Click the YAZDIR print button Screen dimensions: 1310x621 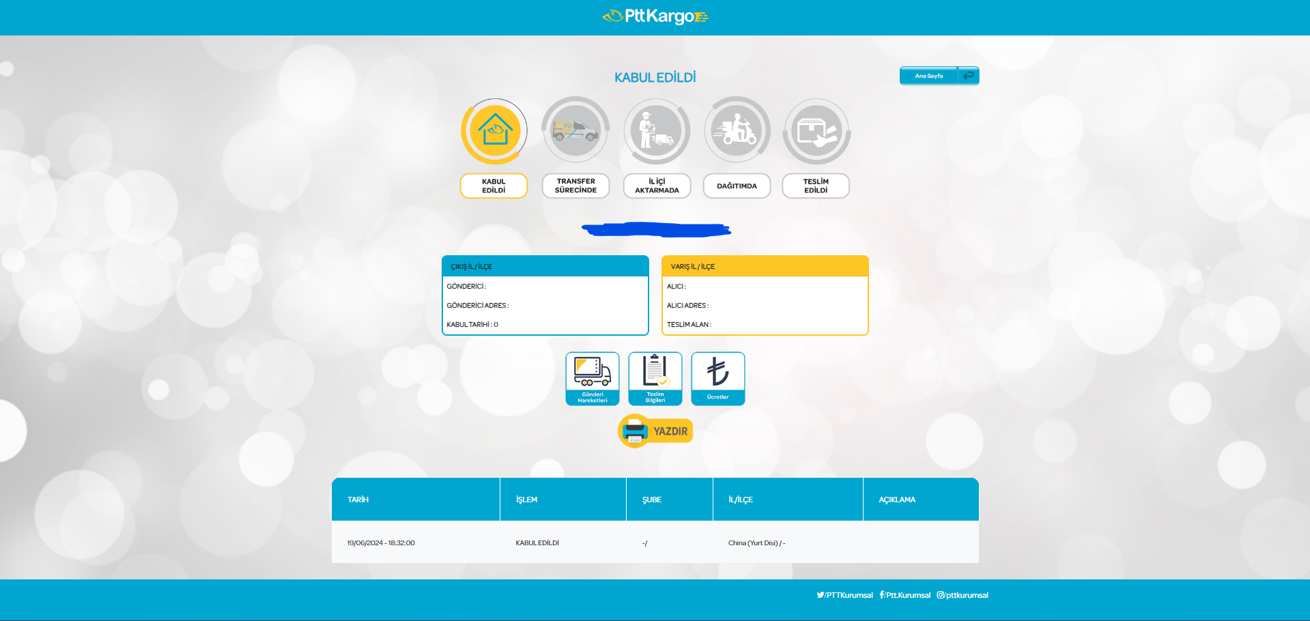(x=655, y=431)
